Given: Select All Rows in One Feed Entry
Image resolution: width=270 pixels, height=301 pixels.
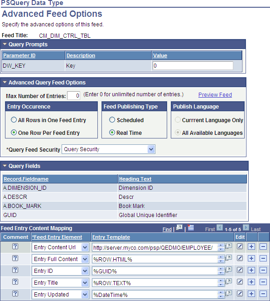Looking at the screenshot, I should [x=14, y=120].
